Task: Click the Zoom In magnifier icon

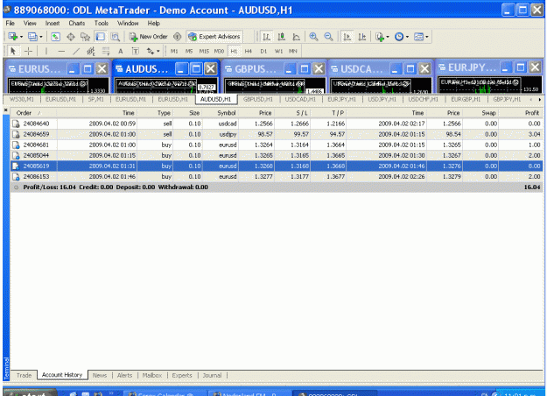Action: point(313,37)
